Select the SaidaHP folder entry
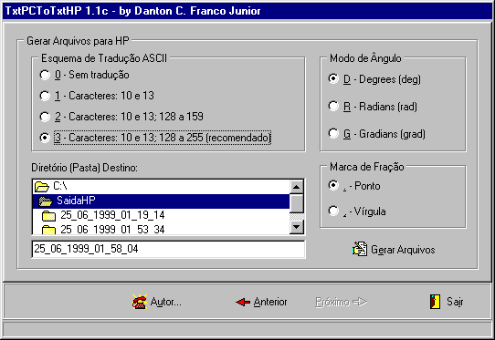Image resolution: width=495 pixels, height=340 pixels. click(161, 201)
